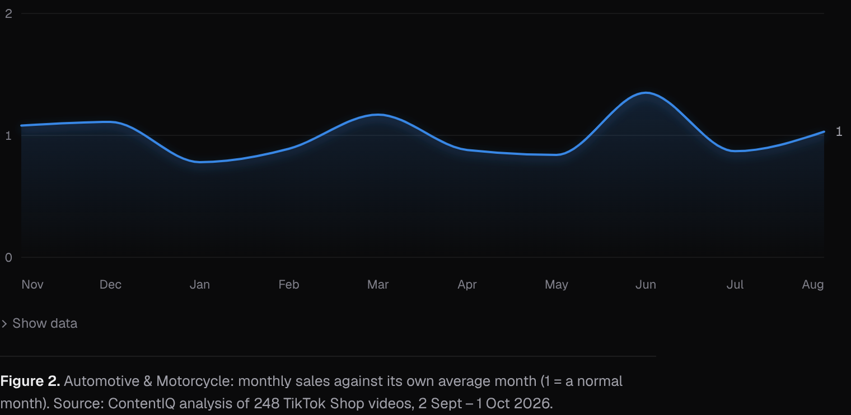Click the y-axis label 0
Image resolution: width=851 pixels, height=415 pixels.
(x=8, y=257)
